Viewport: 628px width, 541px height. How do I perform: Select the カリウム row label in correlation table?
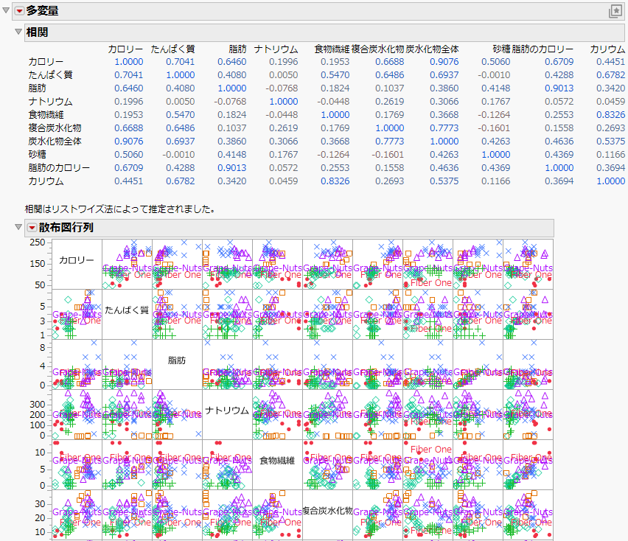46,181
